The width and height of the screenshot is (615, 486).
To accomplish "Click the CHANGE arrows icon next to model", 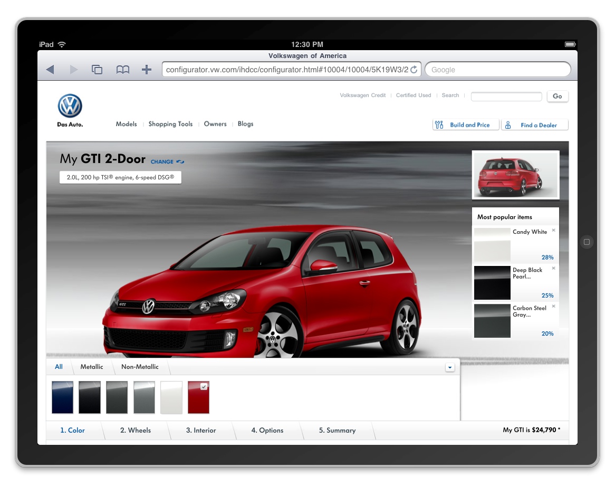I will click(180, 161).
